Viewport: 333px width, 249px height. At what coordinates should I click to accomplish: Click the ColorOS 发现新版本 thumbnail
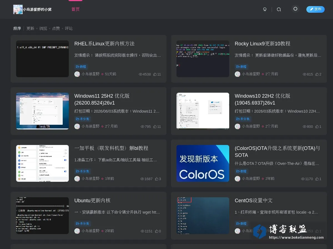(x=203, y=163)
